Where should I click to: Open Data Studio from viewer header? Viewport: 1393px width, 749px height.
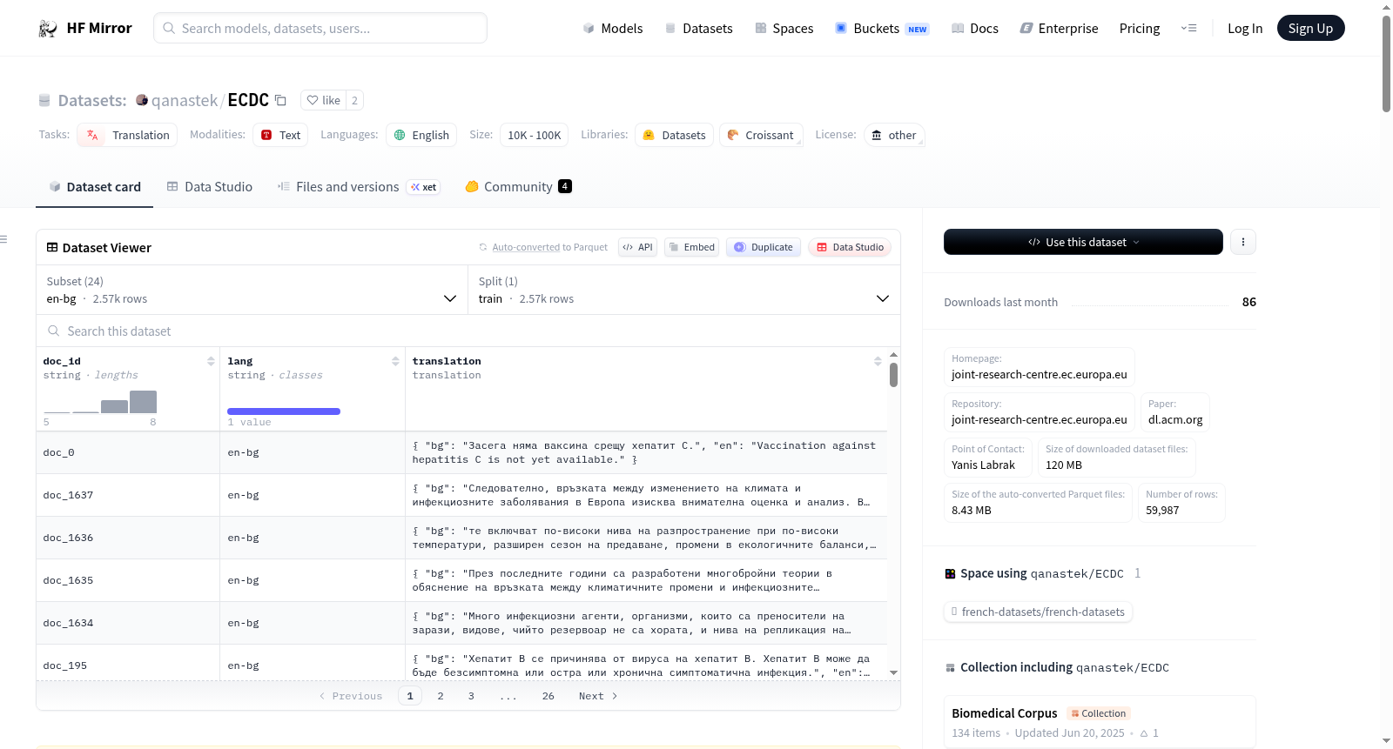(x=850, y=247)
